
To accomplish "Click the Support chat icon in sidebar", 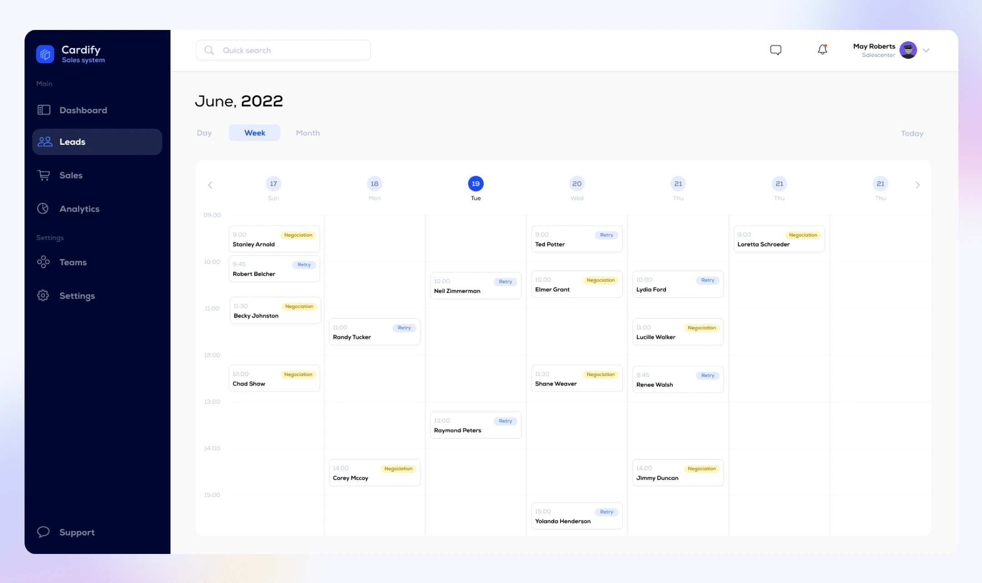I will (x=43, y=532).
